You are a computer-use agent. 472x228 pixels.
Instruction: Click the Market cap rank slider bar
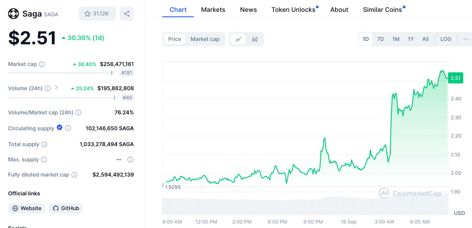[x=60, y=73]
